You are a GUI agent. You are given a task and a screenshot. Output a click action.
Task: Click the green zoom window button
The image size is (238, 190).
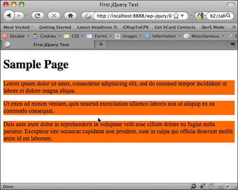coord(22,4)
